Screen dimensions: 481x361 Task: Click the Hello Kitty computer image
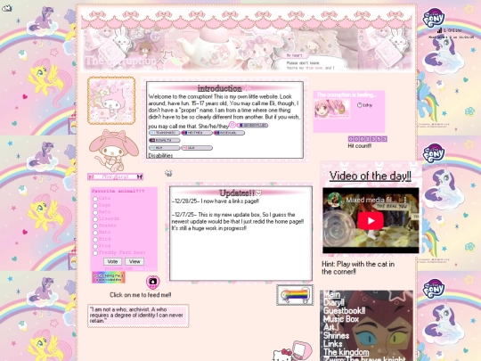pos(292,351)
